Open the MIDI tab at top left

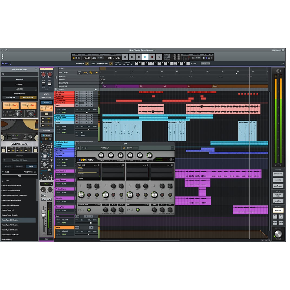pyautogui.click(x=6, y=64)
